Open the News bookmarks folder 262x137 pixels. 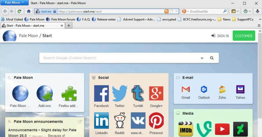[224, 19]
